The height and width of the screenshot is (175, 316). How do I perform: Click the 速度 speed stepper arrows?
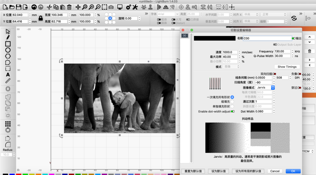[239, 52]
